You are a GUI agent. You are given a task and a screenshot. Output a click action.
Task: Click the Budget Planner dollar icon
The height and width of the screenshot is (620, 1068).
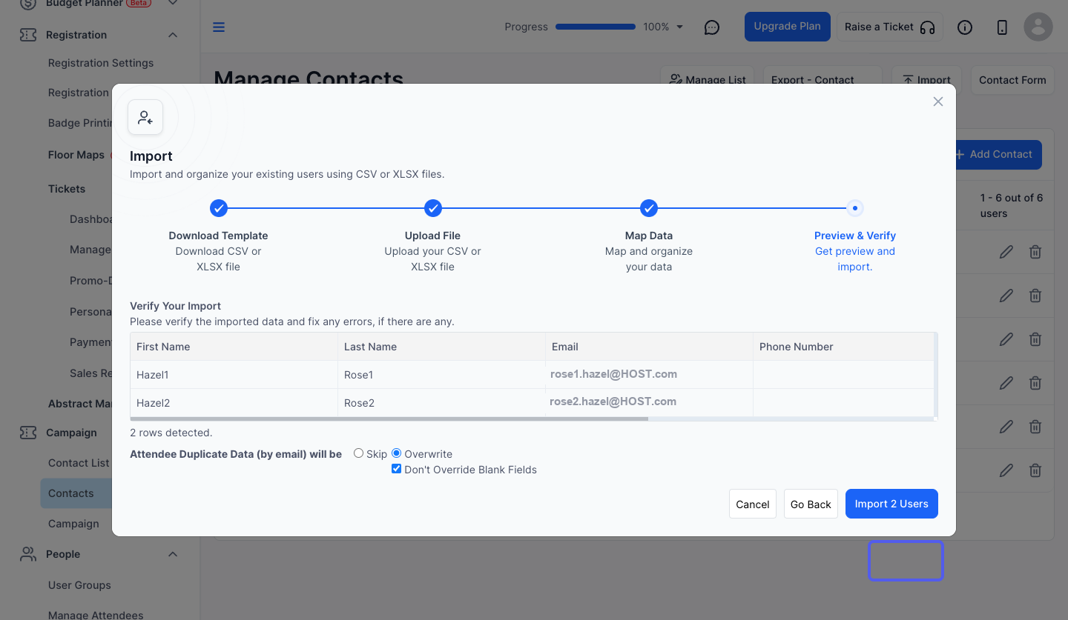[28, 3]
